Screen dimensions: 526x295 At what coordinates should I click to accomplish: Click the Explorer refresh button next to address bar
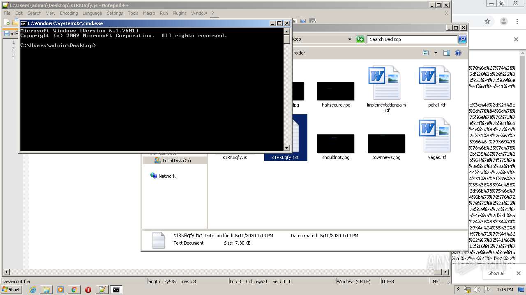(x=360, y=39)
